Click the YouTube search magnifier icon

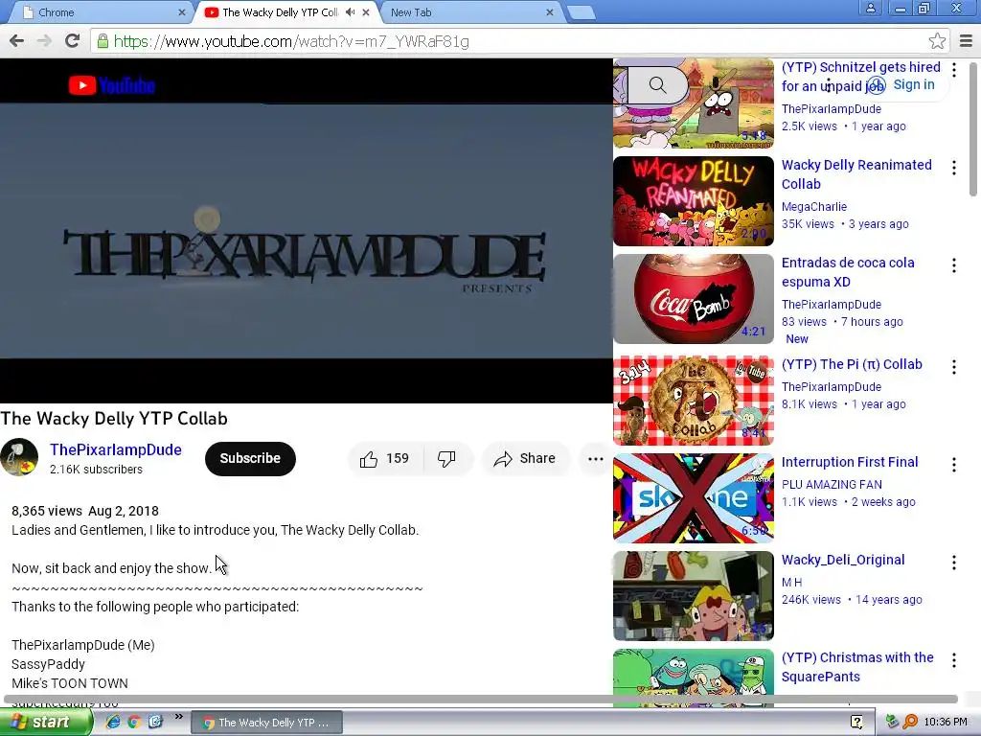point(657,85)
